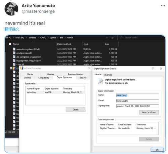168x154 pixels.
Task: Click the 翻译推文 translate link
Action: coord(12,29)
